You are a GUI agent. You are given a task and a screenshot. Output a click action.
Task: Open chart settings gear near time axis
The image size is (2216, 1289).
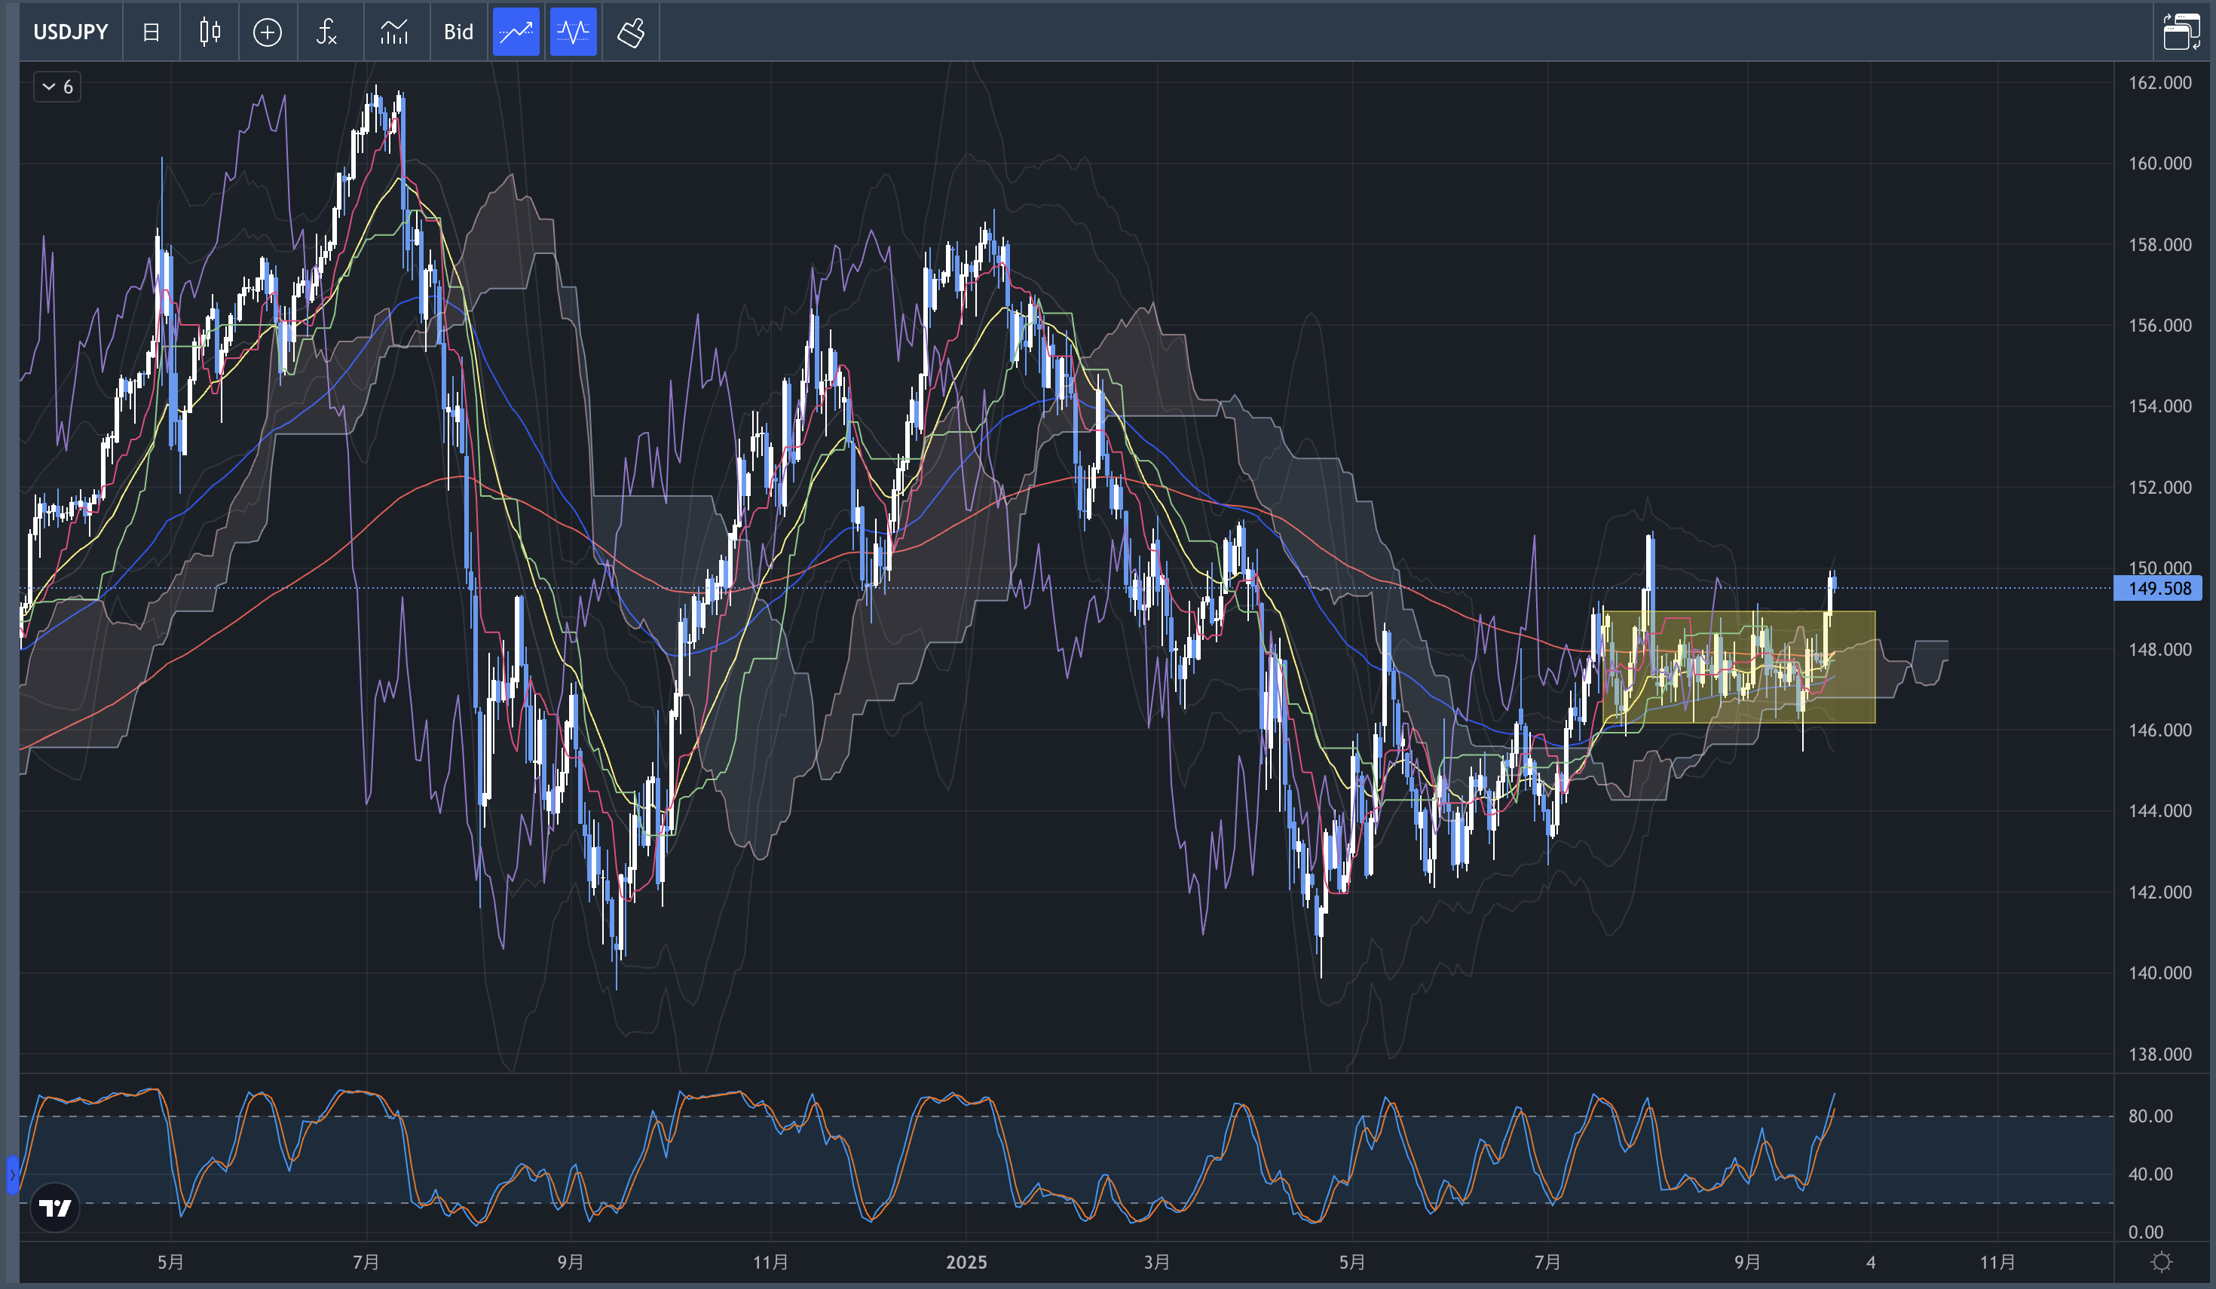pos(2162,1263)
